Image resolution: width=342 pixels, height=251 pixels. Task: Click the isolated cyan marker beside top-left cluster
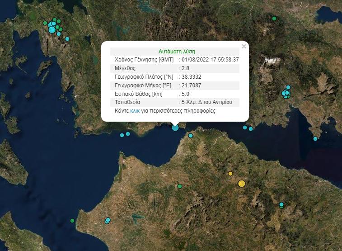point(67,39)
